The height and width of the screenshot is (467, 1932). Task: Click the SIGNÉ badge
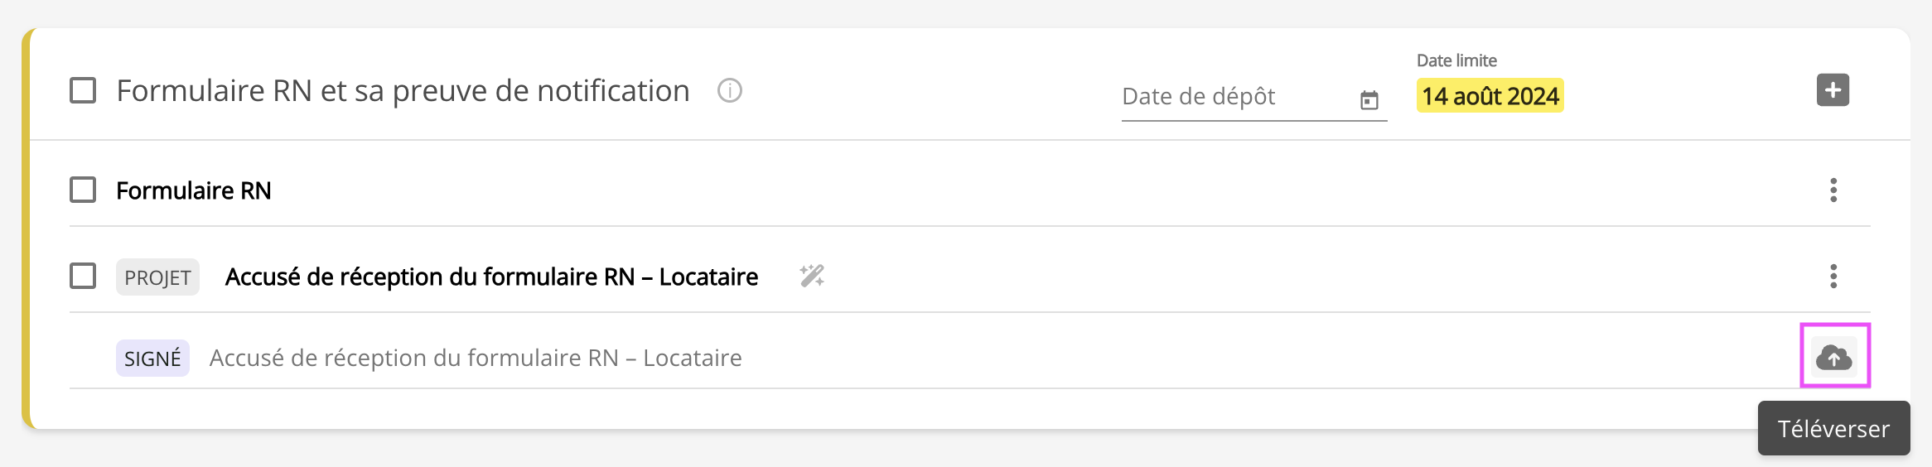click(x=152, y=359)
